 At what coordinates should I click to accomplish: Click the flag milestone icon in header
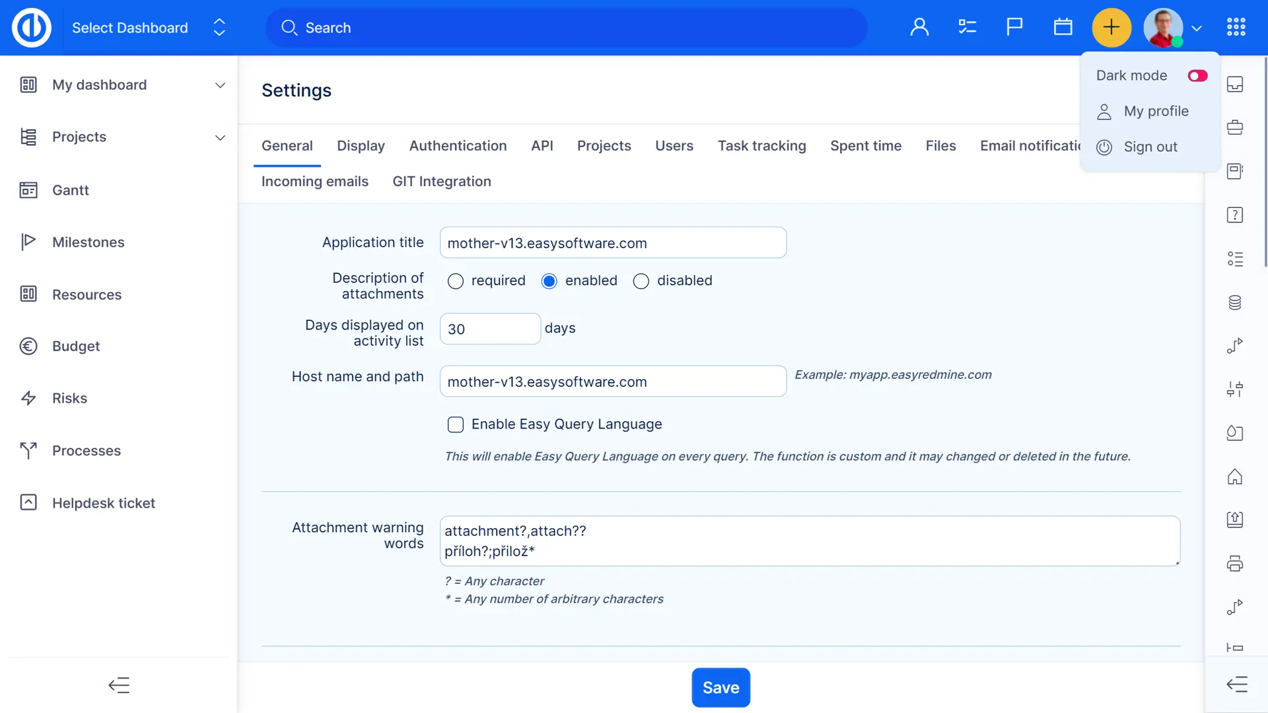click(x=1014, y=28)
